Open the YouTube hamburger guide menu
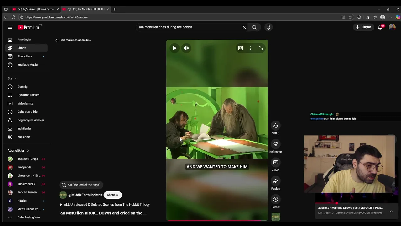 [10, 27]
